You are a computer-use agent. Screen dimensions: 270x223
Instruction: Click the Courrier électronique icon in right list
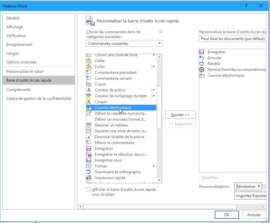point(202,75)
